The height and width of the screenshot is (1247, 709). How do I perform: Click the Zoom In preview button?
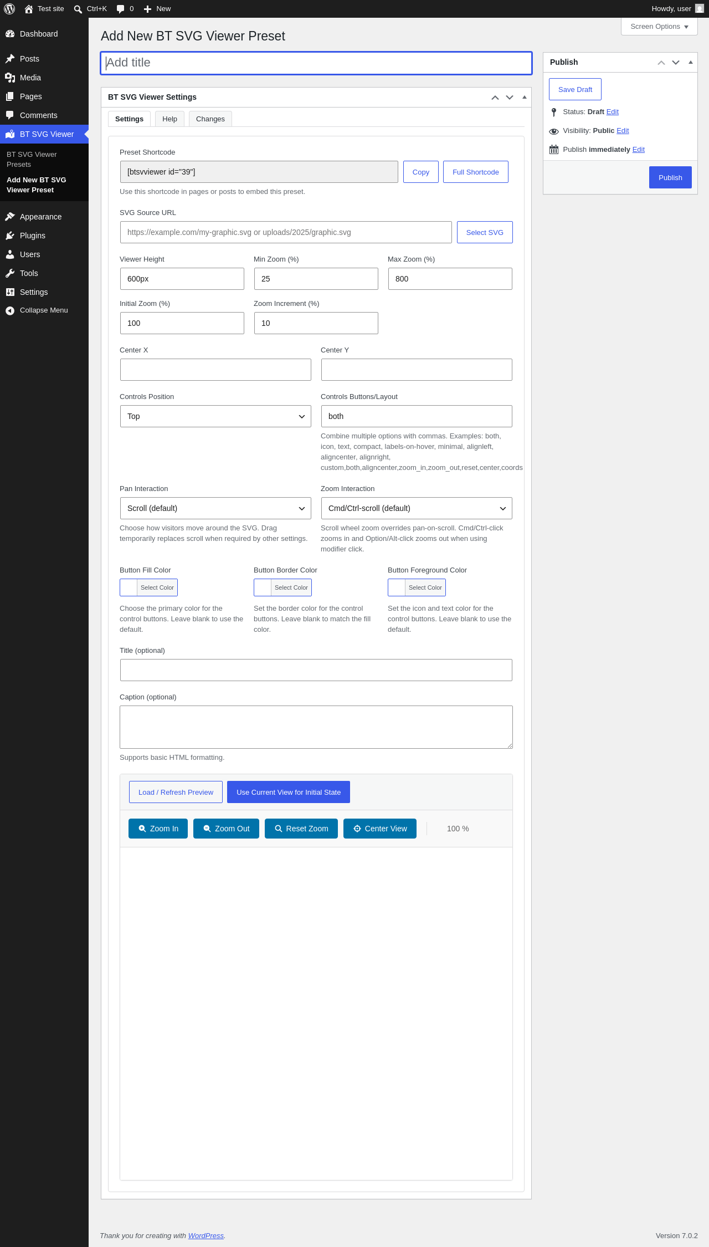158,829
